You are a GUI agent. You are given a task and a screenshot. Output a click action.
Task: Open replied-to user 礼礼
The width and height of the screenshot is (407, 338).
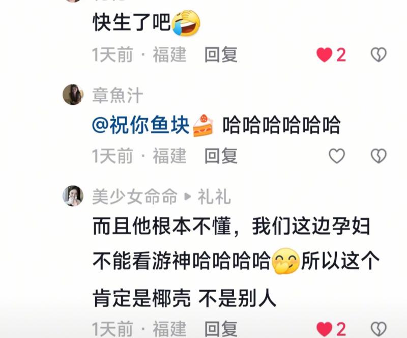[x=214, y=196]
